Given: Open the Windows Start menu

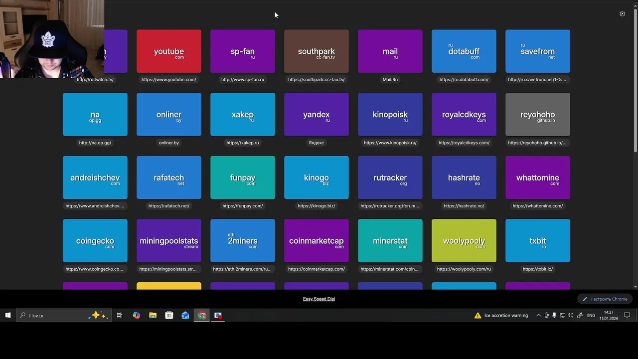Looking at the screenshot, I should pos(8,315).
